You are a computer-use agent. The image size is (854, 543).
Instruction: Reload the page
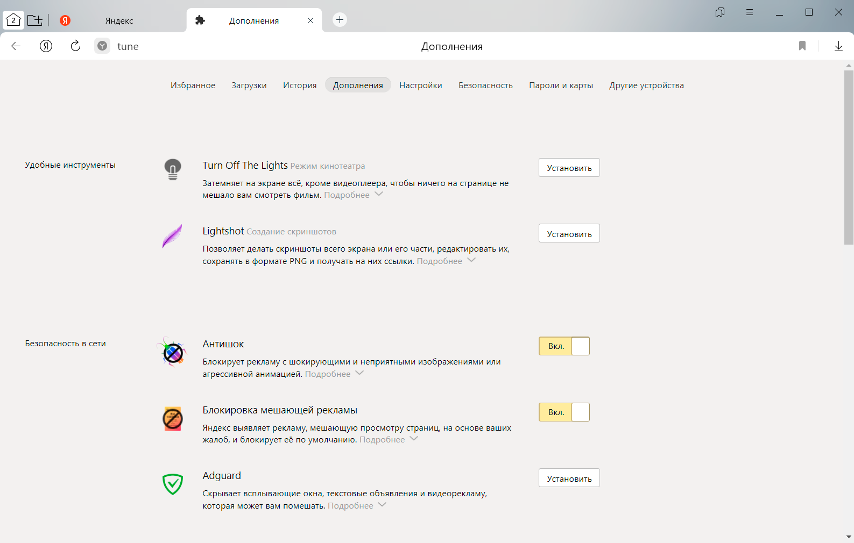point(76,46)
